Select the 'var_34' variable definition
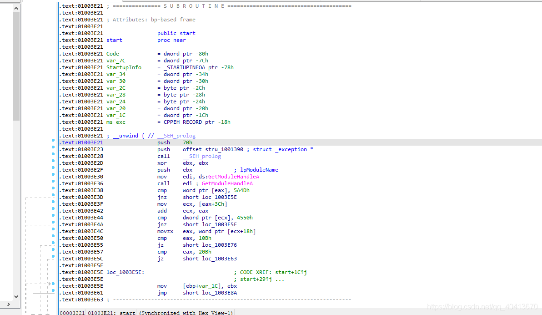The width and height of the screenshot is (542, 315). 116,74
